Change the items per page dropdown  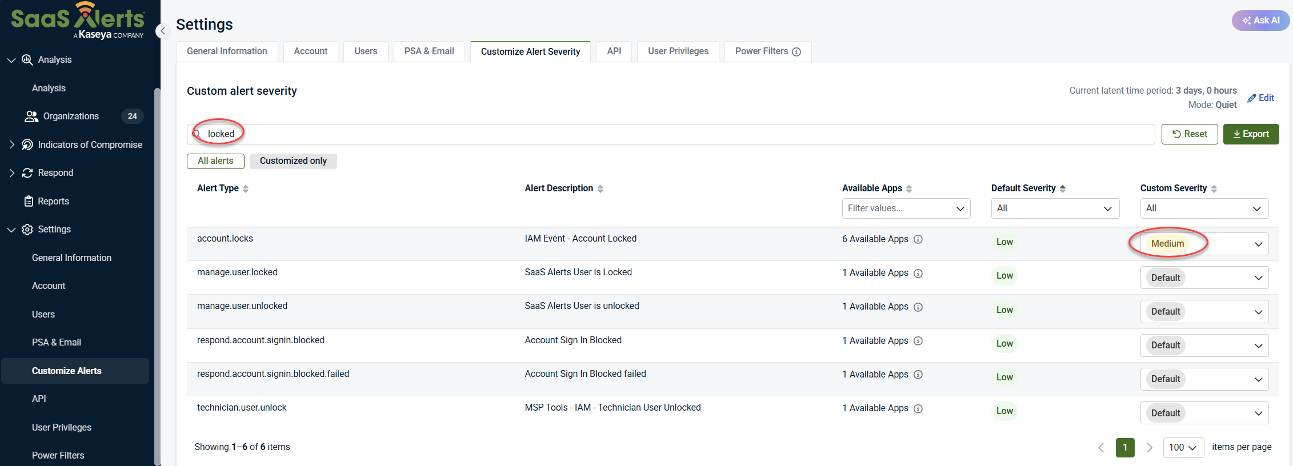[x=1183, y=448]
